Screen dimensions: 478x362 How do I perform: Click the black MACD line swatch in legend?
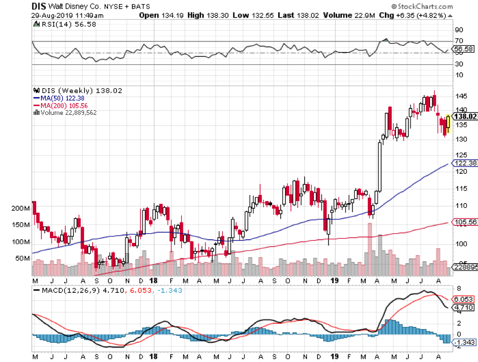(x=37, y=290)
